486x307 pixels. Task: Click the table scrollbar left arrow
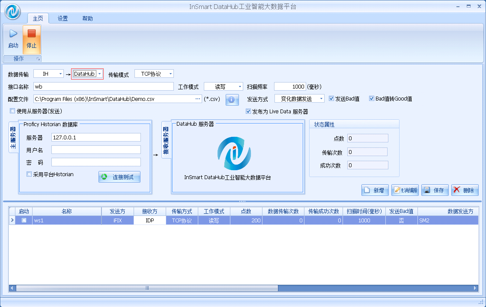[12, 288]
